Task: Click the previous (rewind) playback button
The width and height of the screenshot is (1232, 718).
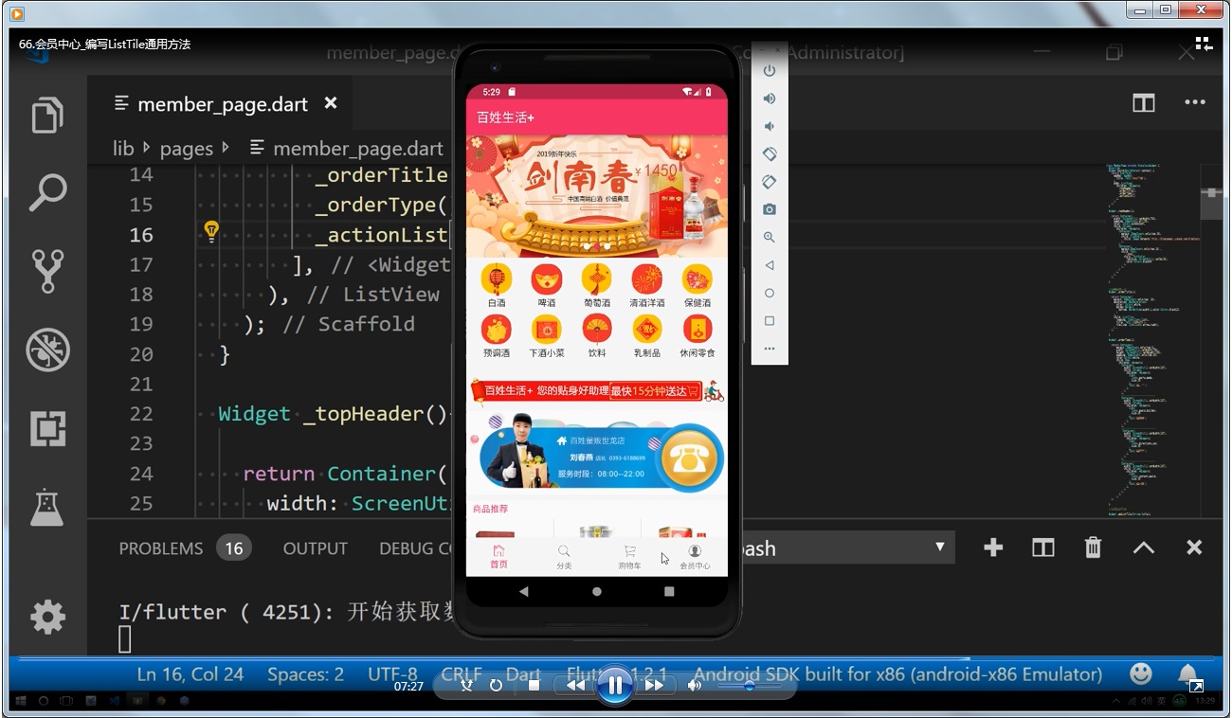Action: (575, 685)
